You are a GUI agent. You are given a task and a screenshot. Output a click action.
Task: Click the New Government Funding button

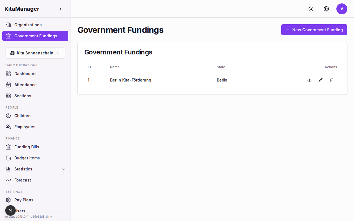(314, 30)
